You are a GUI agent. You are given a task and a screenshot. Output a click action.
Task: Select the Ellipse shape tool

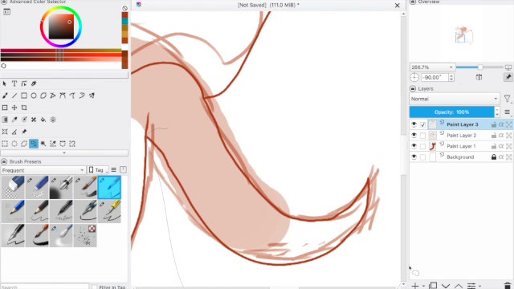[x=34, y=96]
